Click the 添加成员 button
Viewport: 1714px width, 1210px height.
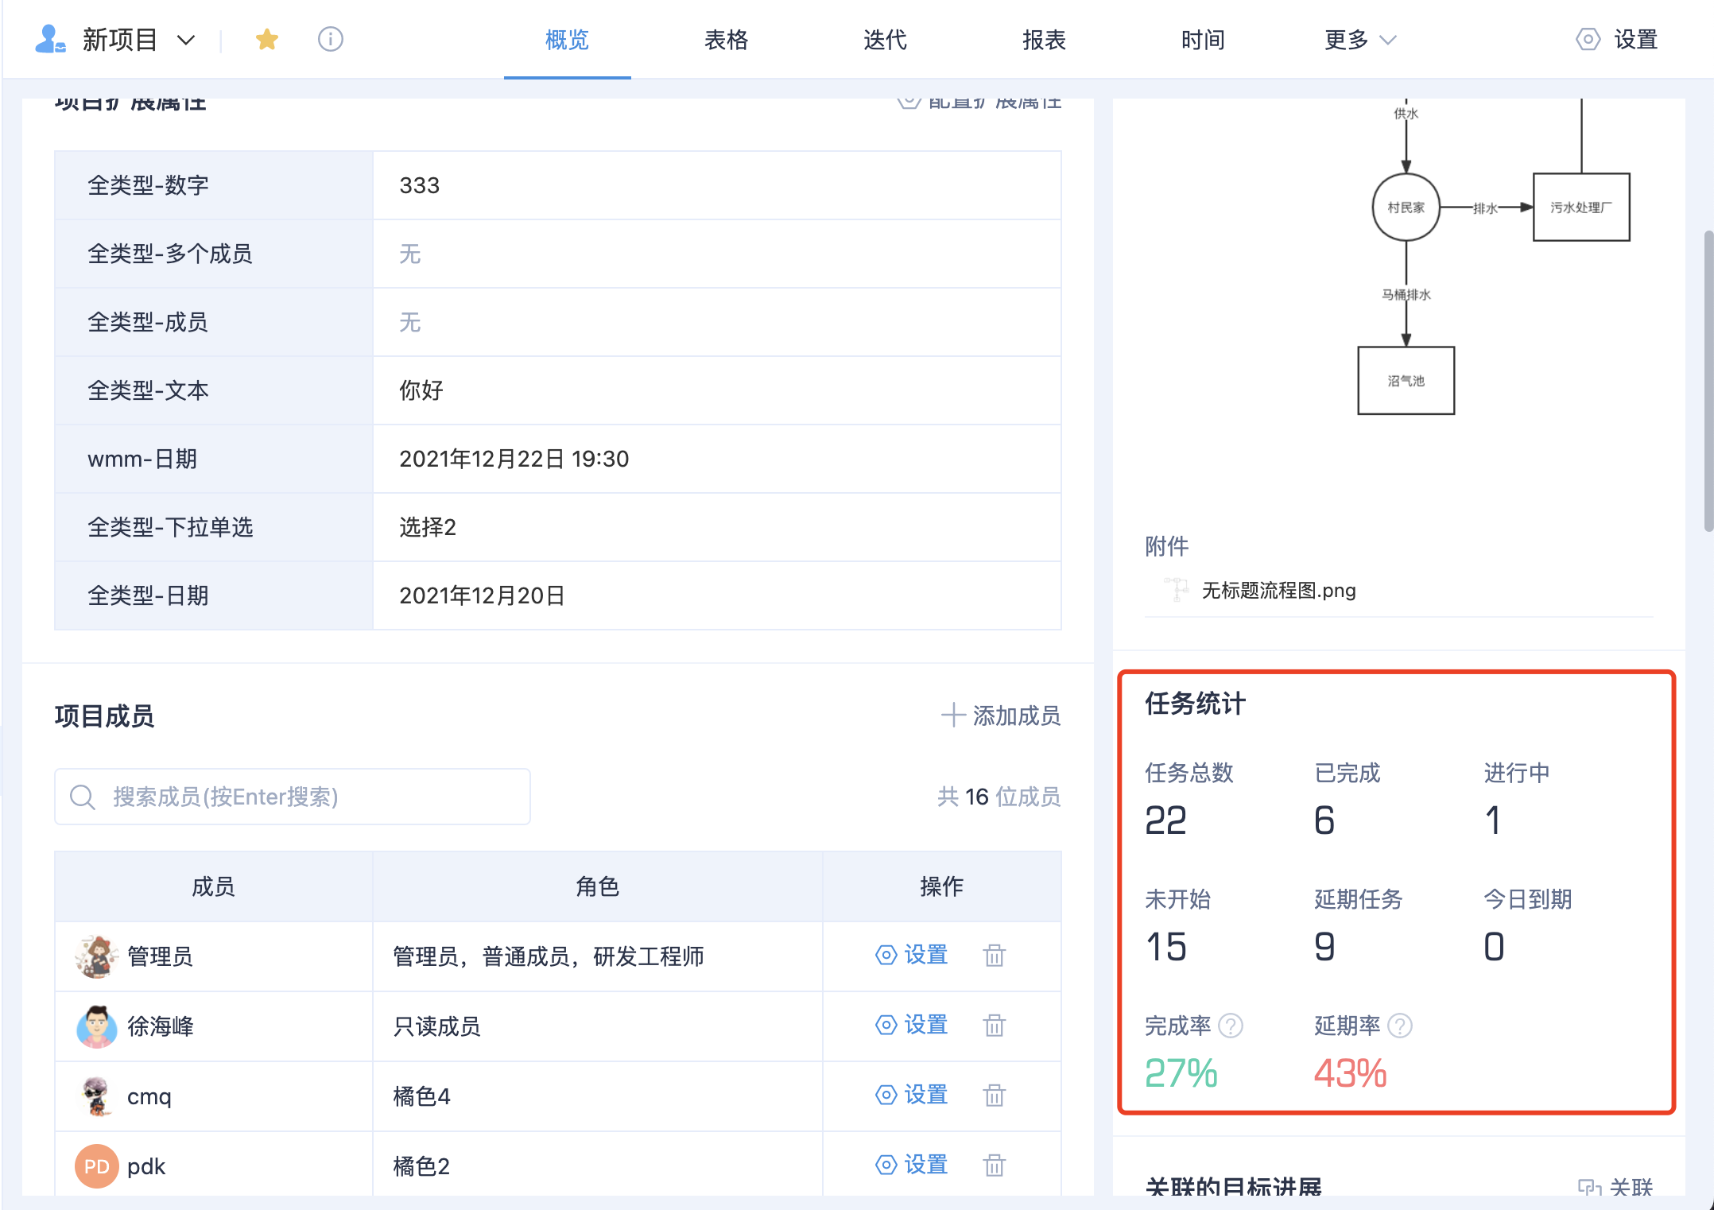tap(1002, 716)
